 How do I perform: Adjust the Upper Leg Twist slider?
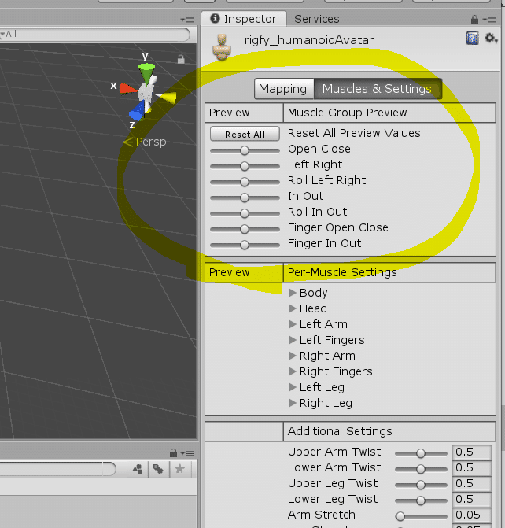421,485
